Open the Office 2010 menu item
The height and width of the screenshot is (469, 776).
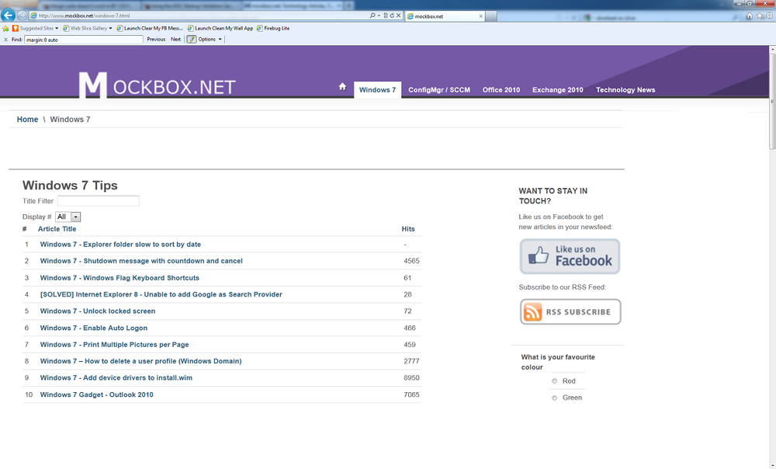coord(501,89)
